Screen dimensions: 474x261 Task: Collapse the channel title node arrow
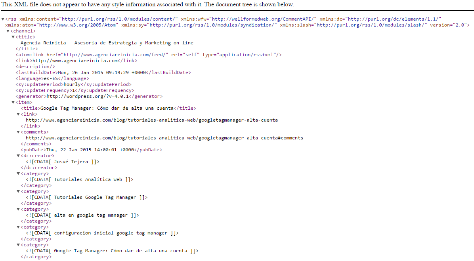tap(13, 37)
